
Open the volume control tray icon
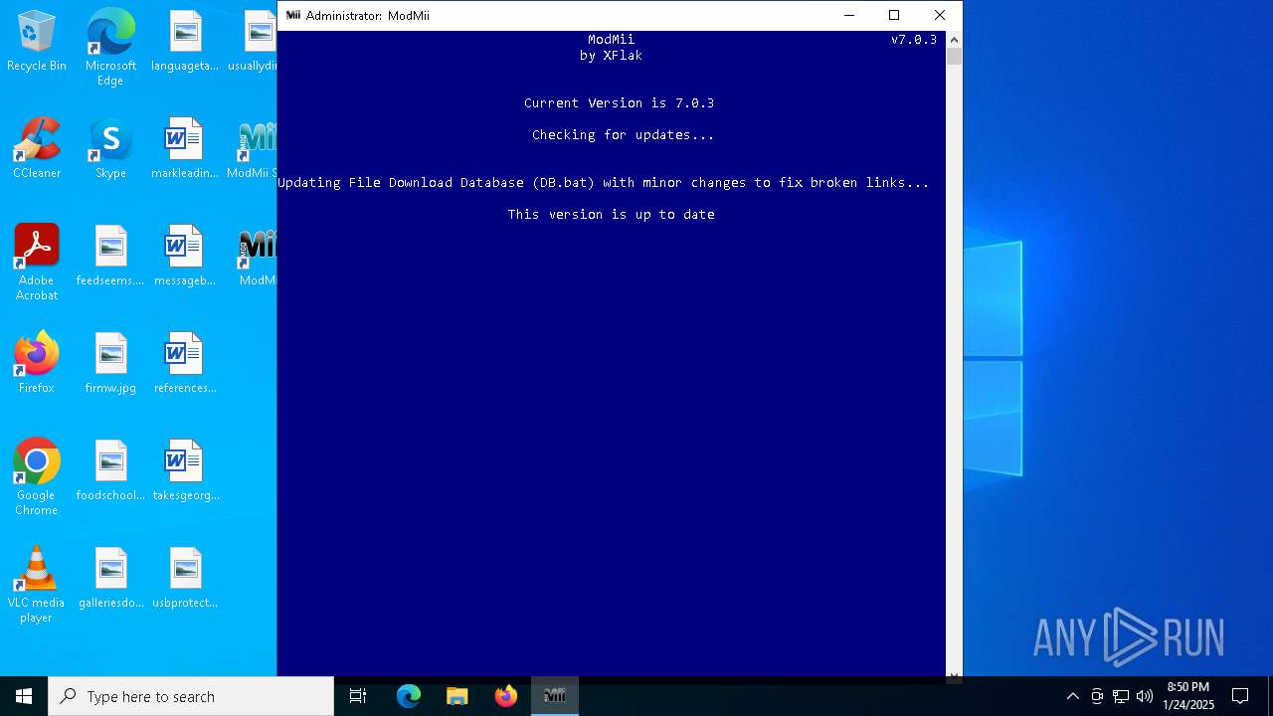pyautogui.click(x=1145, y=696)
